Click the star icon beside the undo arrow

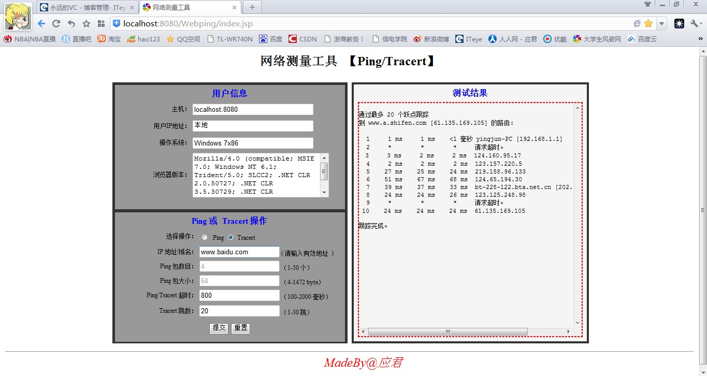point(86,23)
